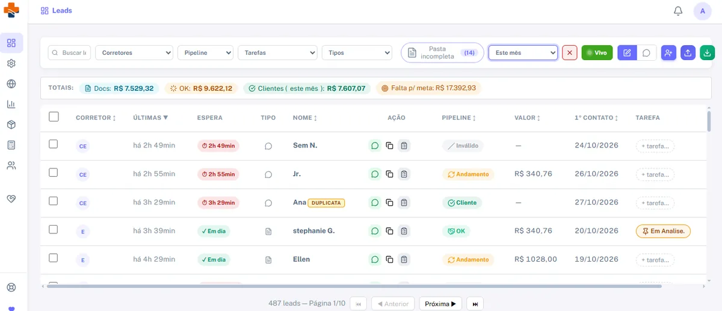Sort by CORRETOR column header

(x=96, y=118)
